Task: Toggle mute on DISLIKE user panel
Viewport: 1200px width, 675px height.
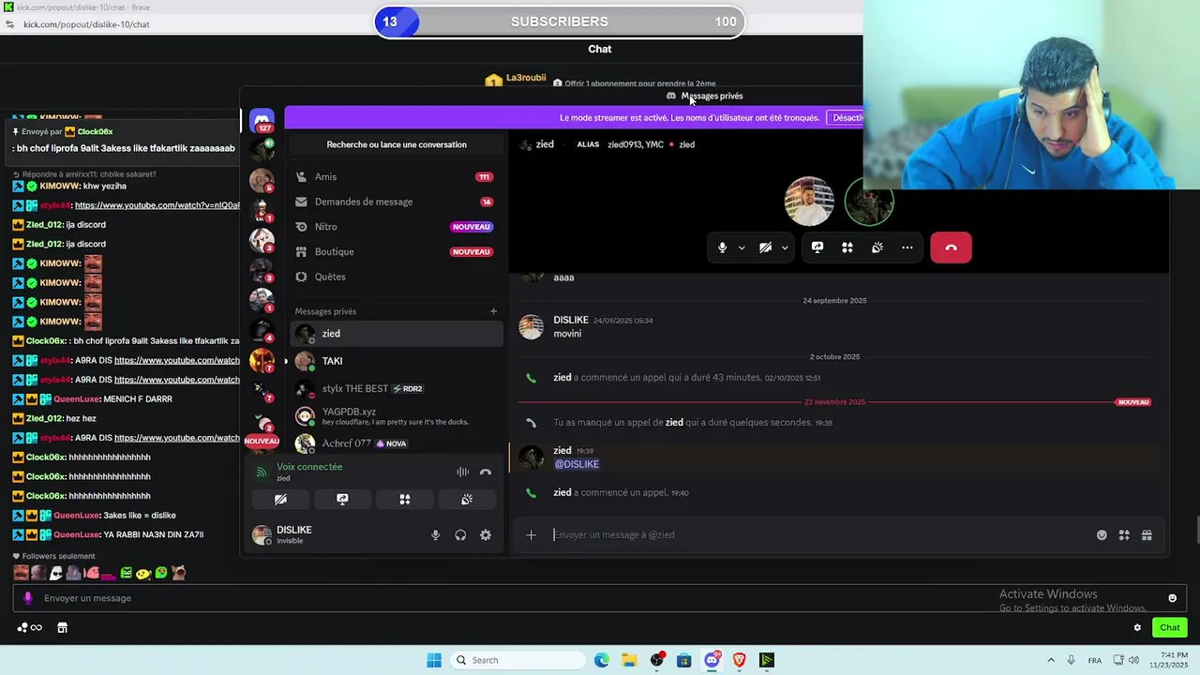Action: pyautogui.click(x=435, y=535)
